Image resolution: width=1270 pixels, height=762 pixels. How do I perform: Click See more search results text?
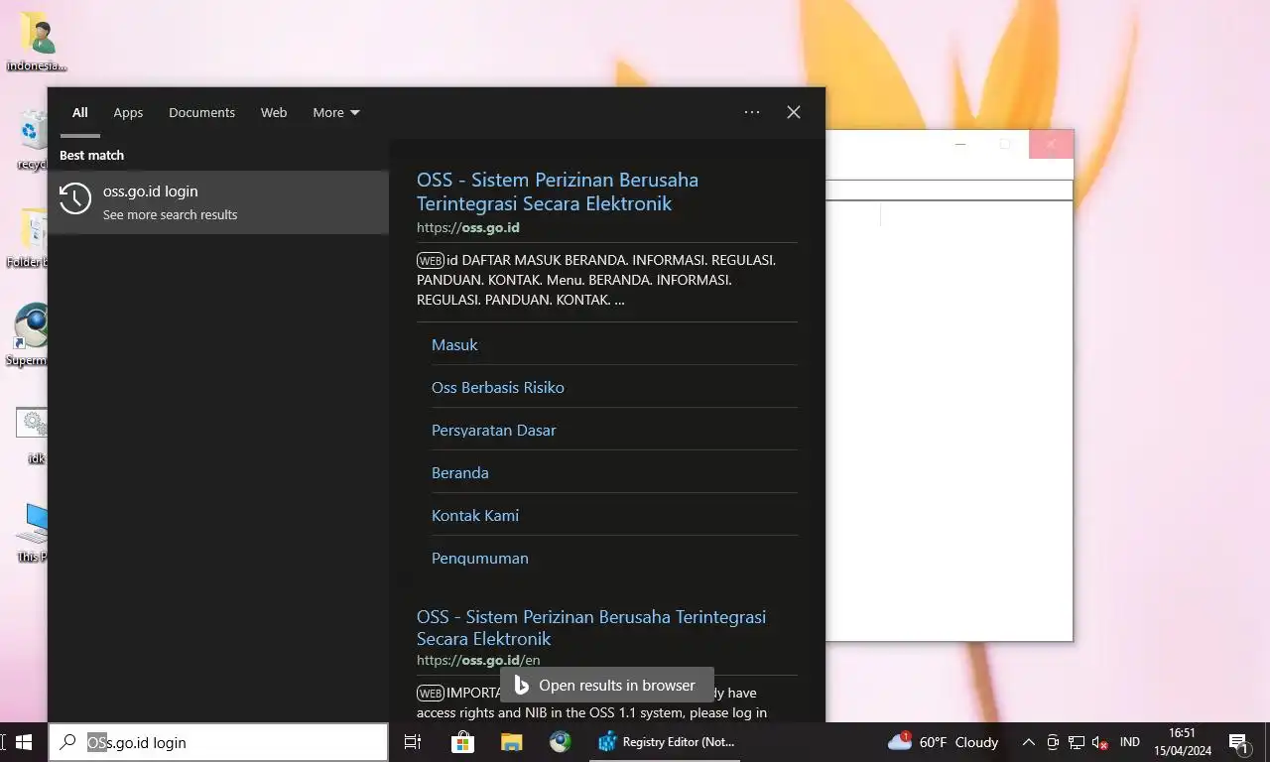pyautogui.click(x=171, y=214)
